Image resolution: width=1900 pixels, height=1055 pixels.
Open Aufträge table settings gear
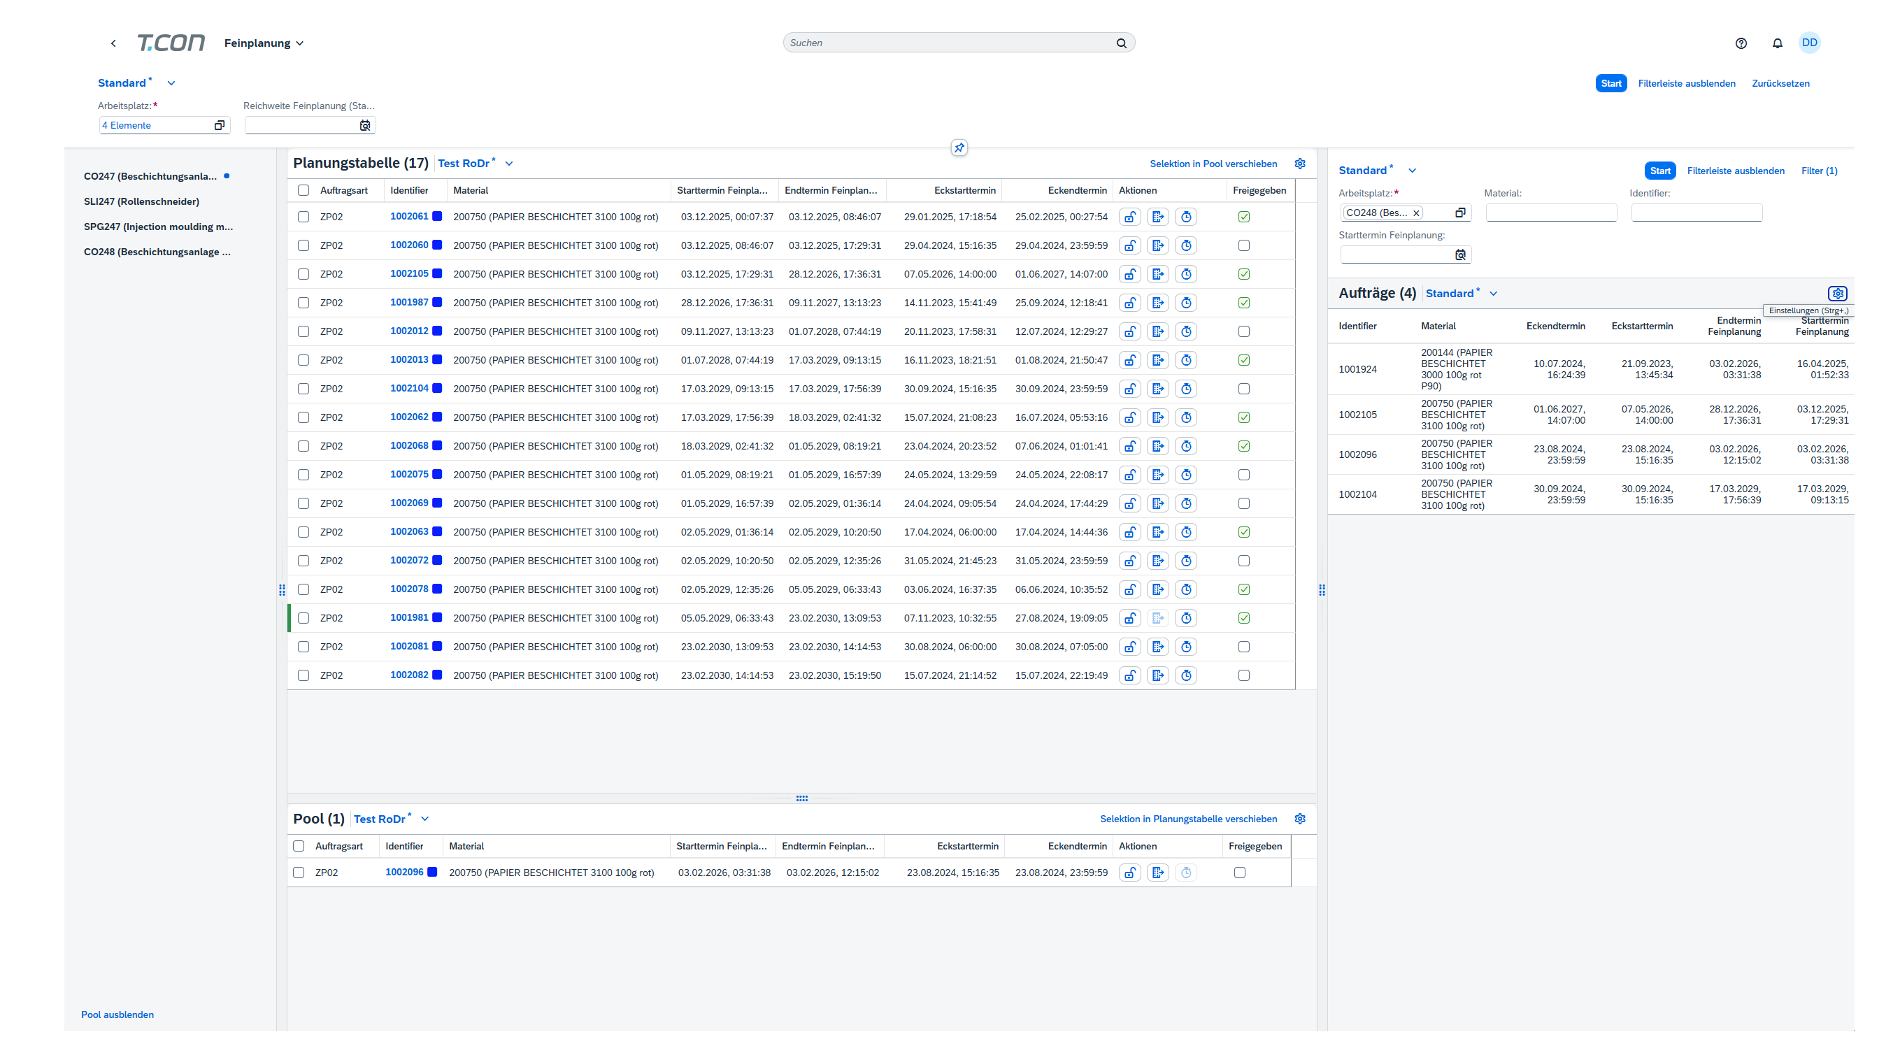tap(1837, 294)
